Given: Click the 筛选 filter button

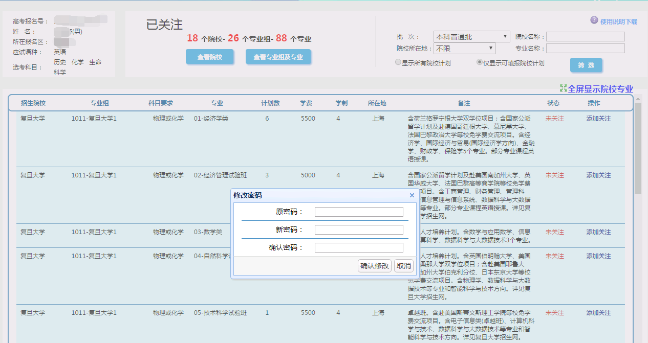Looking at the screenshot, I should click(586, 65).
